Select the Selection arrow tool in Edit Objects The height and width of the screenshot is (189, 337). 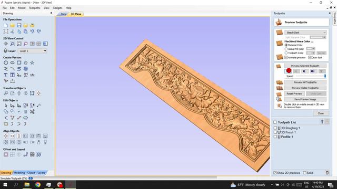coord(6,106)
